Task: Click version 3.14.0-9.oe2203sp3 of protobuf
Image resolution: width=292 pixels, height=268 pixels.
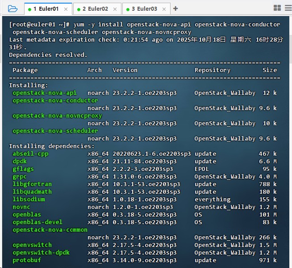Action: 144,260
